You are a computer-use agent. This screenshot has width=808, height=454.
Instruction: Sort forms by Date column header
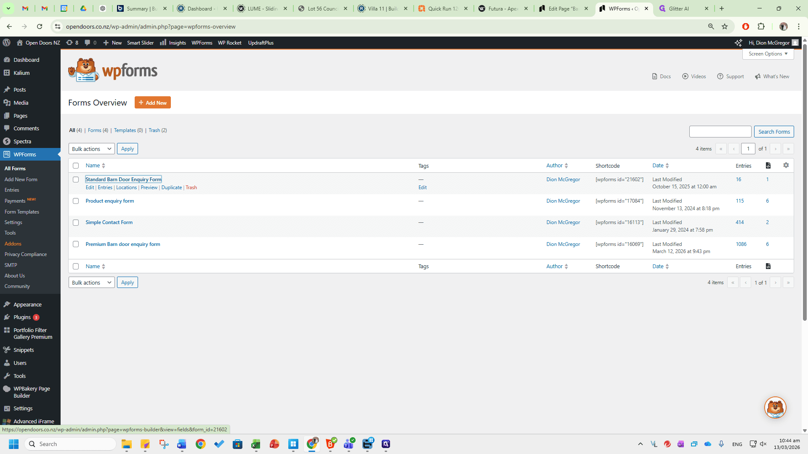pos(661,166)
